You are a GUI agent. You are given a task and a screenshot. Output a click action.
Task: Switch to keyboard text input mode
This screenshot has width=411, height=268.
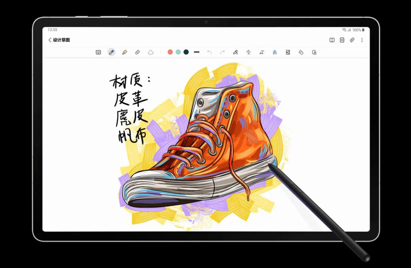[98, 52]
